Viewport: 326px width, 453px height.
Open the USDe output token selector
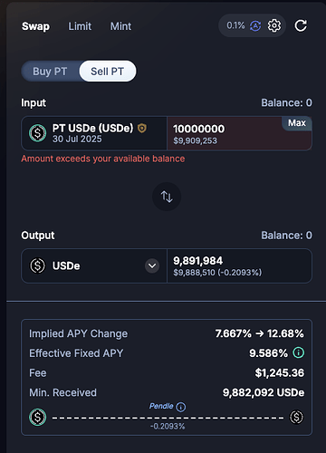[x=94, y=265]
